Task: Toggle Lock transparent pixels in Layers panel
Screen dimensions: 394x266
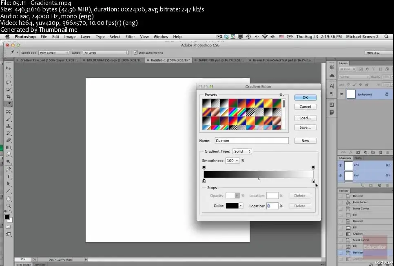Action: click(x=348, y=85)
